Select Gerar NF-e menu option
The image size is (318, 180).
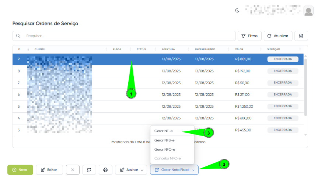tap(163, 131)
